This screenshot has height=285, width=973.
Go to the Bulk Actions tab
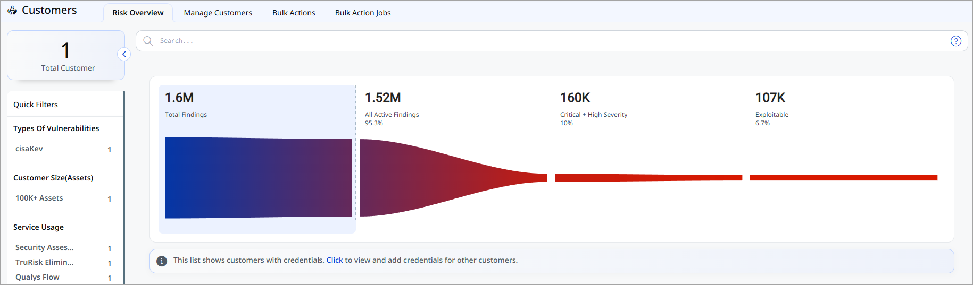(x=294, y=13)
